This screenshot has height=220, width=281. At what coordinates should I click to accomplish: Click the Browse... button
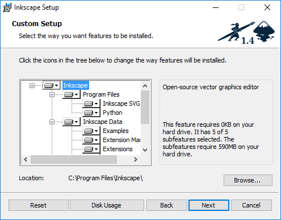click(248, 180)
